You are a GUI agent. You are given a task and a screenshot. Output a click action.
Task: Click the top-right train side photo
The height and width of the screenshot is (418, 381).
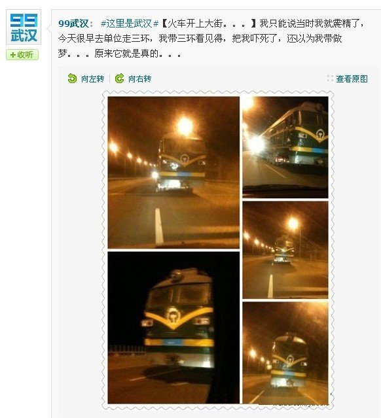[x=285, y=147]
